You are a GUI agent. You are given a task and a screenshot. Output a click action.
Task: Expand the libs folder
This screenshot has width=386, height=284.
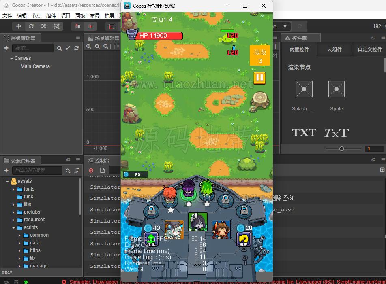(13, 205)
